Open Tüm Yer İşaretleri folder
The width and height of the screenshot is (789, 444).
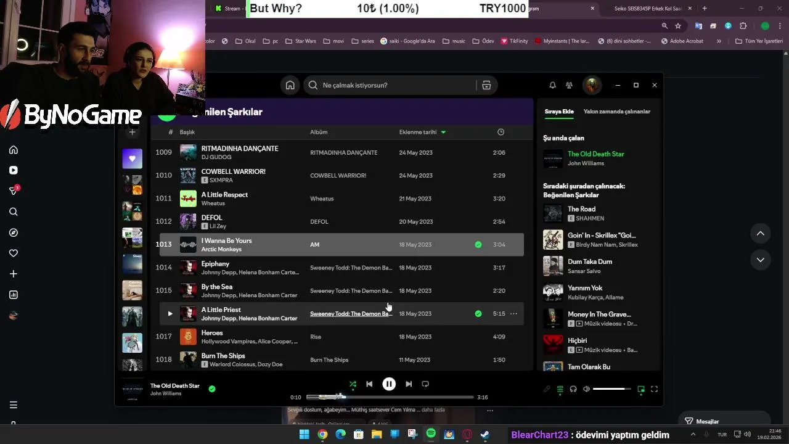click(x=759, y=41)
